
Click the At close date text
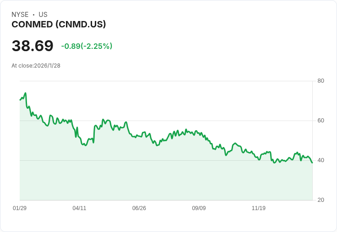[36, 66]
